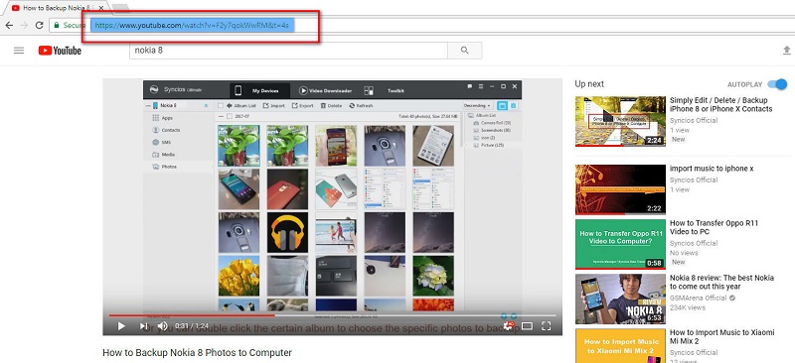
Task: Play the video with the play button
Action: tap(121, 326)
